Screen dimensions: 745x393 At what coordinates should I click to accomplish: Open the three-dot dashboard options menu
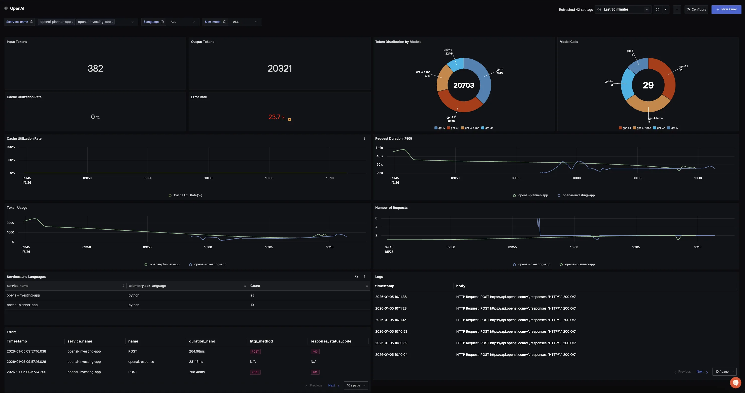677,10
